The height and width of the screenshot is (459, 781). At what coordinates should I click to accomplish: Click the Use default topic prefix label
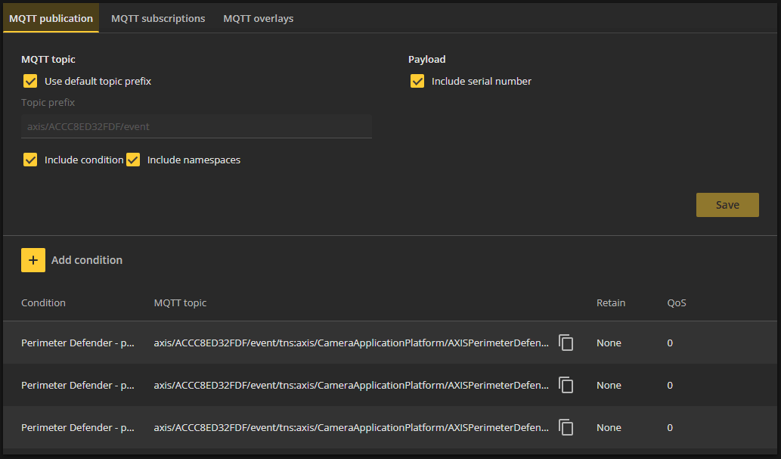pyautogui.click(x=98, y=81)
